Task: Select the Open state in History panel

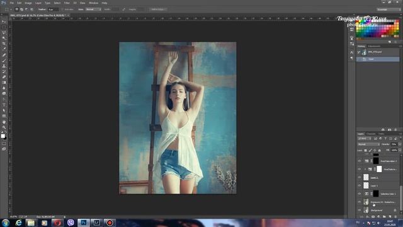Action: point(378,59)
